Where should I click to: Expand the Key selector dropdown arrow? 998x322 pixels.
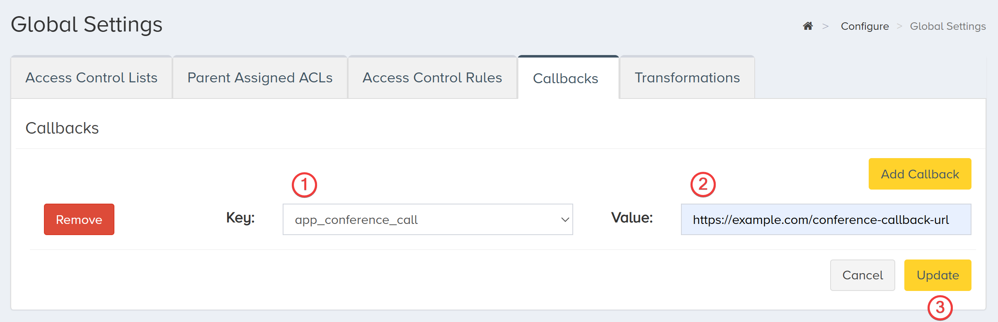[565, 219]
